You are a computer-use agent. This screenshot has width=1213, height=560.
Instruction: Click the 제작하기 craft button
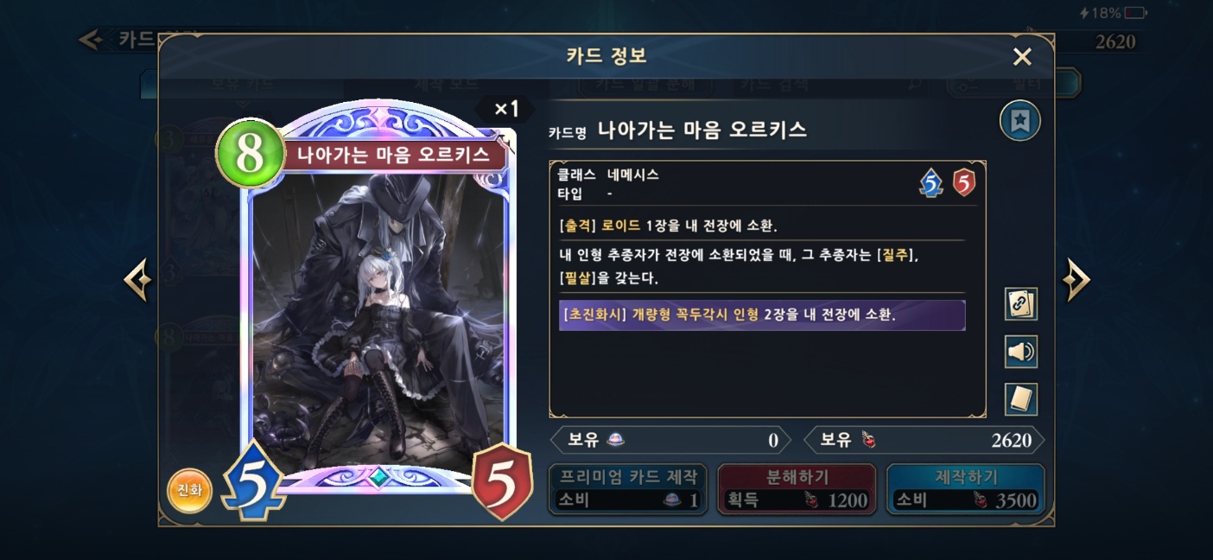tap(966, 489)
